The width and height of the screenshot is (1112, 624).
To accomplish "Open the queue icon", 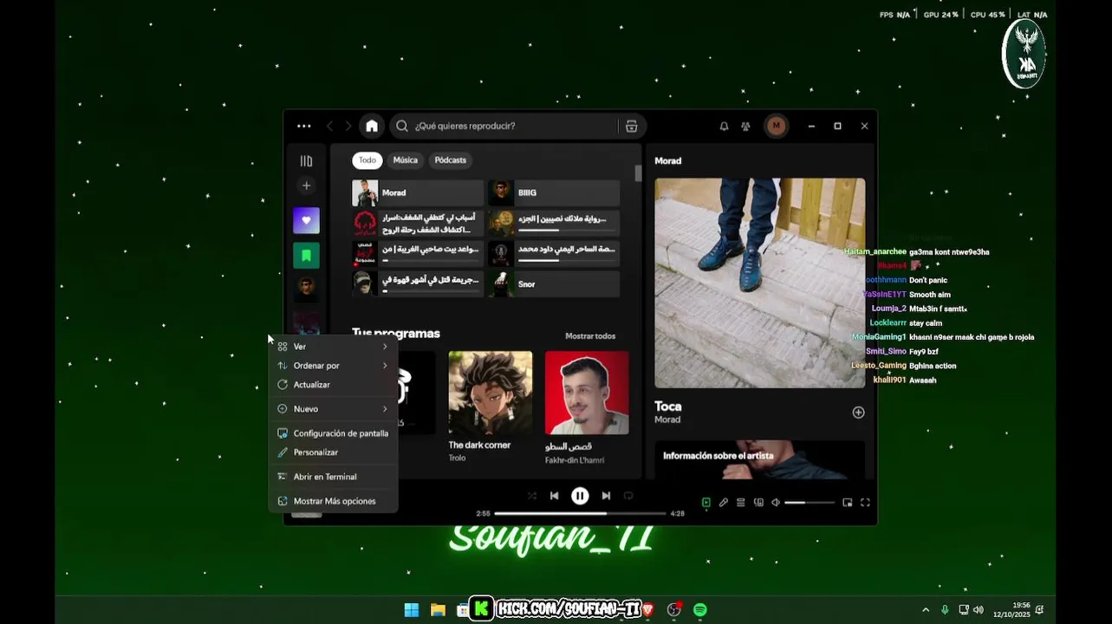I will pos(741,503).
